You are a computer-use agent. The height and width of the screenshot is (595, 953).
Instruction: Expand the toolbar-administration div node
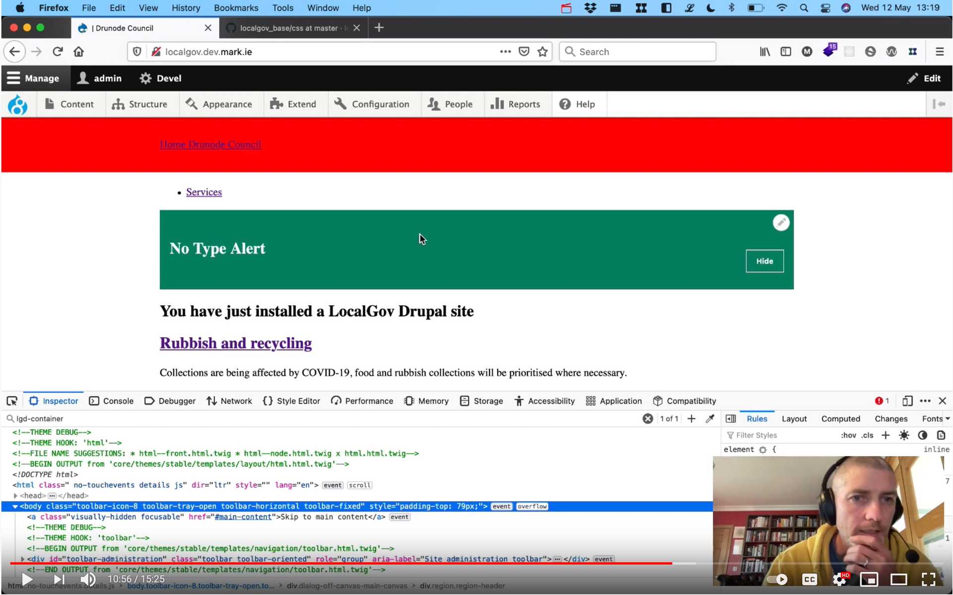22,559
